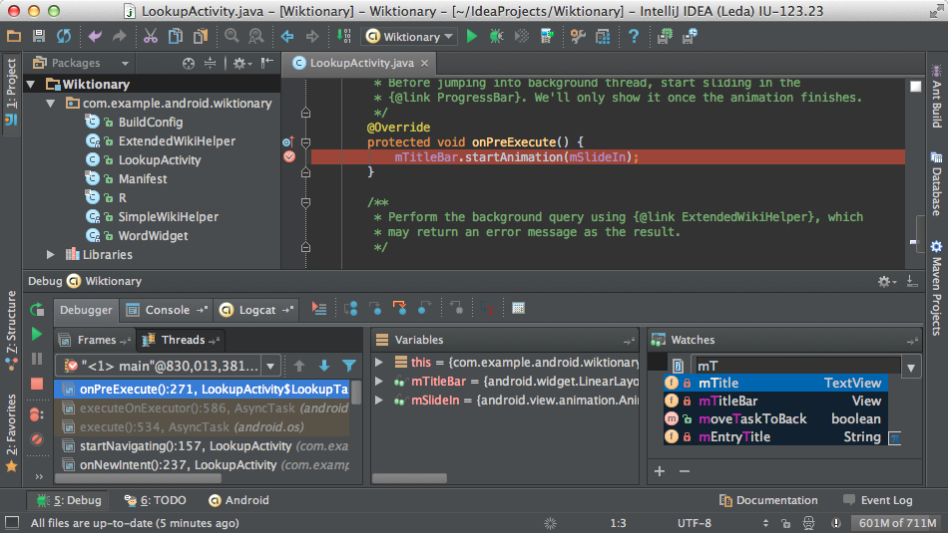Click the Undo arrow in toolbar
The height and width of the screenshot is (533, 948).
95,36
